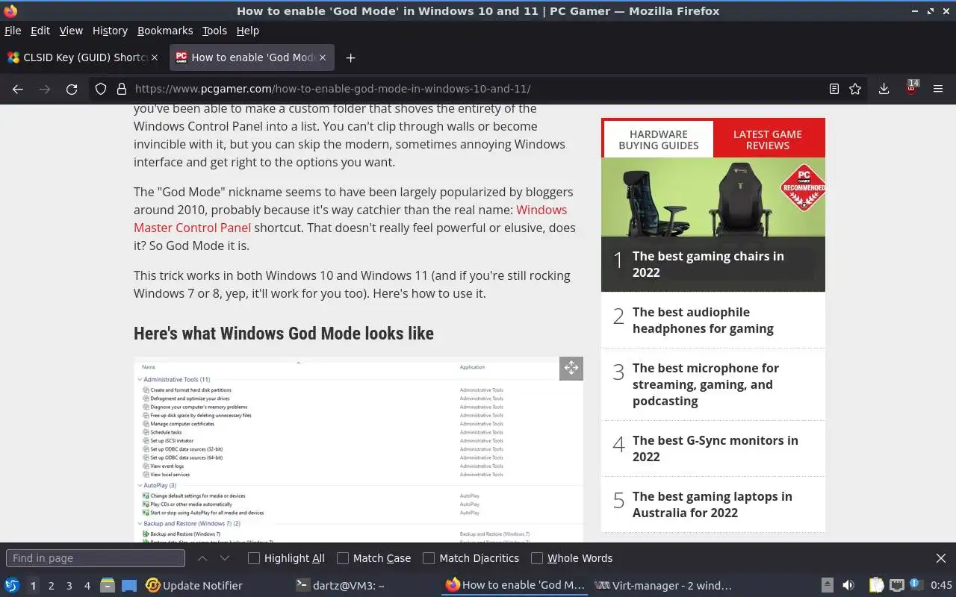Screen dimensions: 956x597
Task: Open the Tools menu
Action: pos(214,31)
